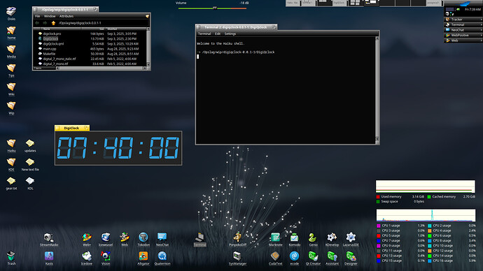Open Attributes menu in Tracker window
This screenshot has width=483, height=271.
(x=66, y=16)
